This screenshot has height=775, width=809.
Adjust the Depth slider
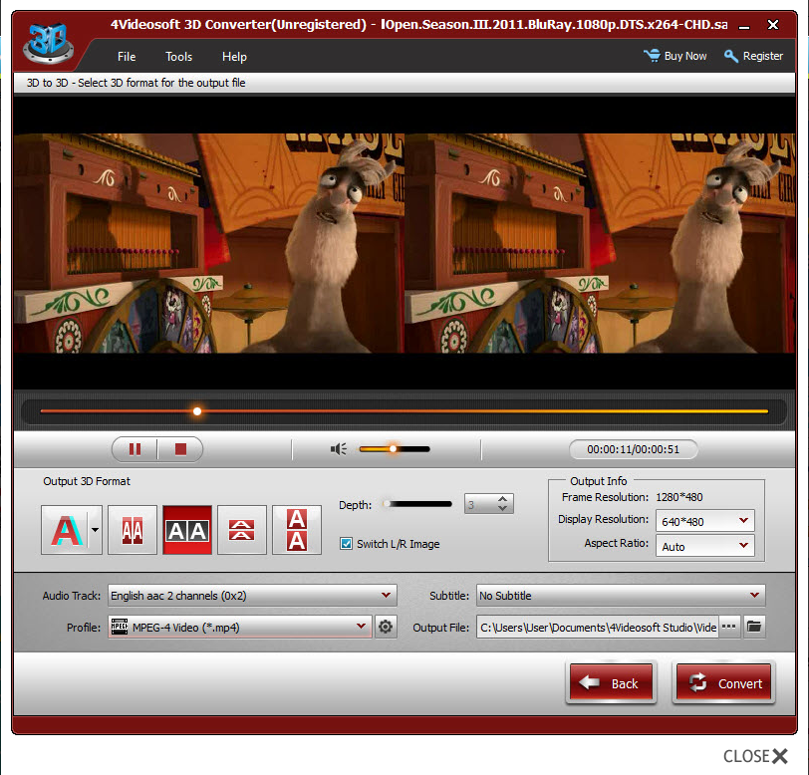(417, 504)
